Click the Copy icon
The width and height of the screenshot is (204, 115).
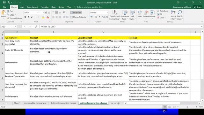pos(8,15)
